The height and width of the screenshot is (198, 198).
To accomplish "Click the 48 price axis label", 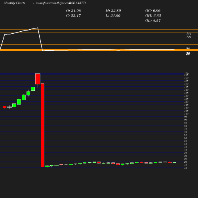I will pos(186,147).
